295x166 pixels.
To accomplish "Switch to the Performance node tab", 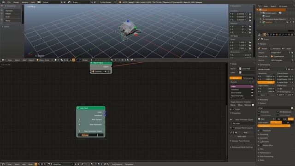I will [248, 78].
